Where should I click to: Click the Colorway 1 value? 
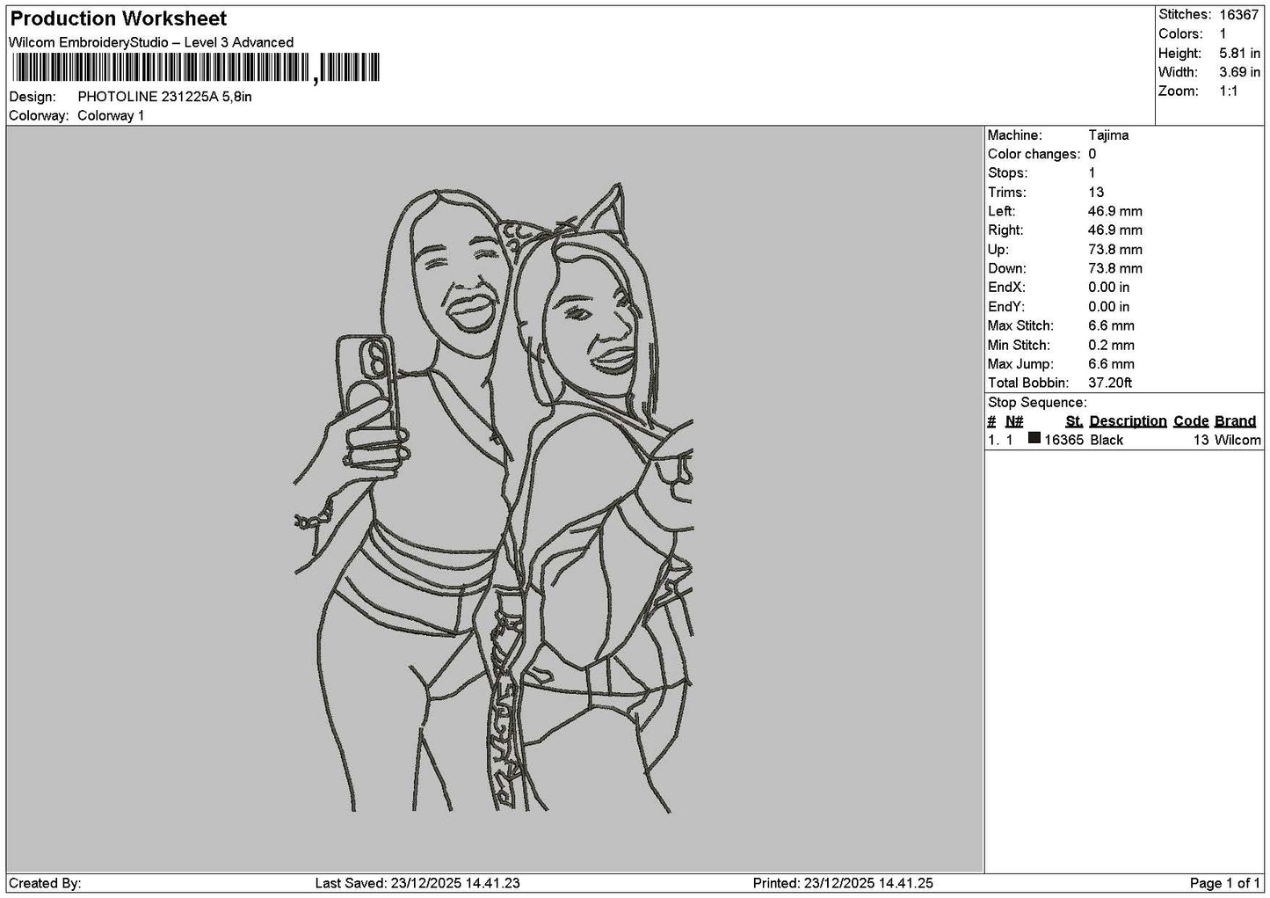pyautogui.click(x=111, y=116)
